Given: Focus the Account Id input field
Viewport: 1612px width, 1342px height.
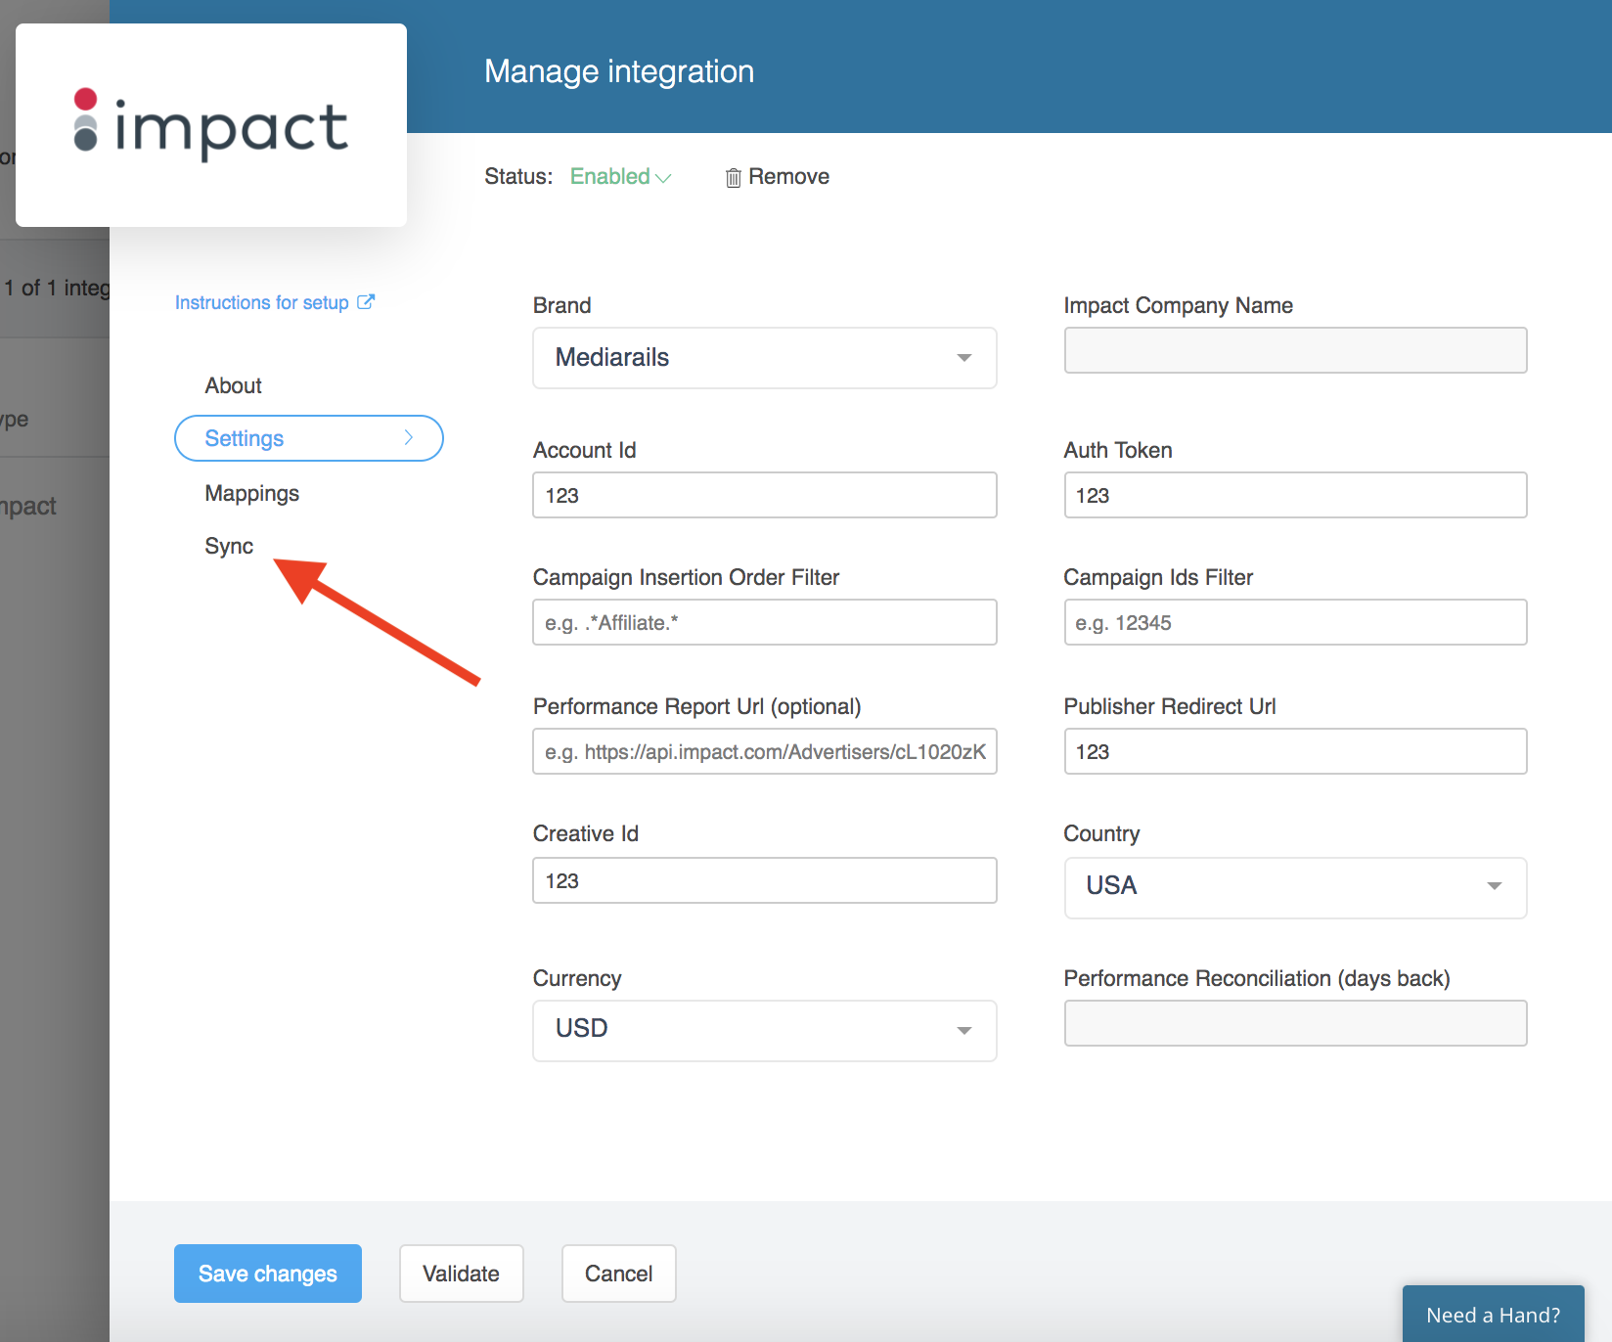Looking at the screenshot, I should tap(764, 495).
